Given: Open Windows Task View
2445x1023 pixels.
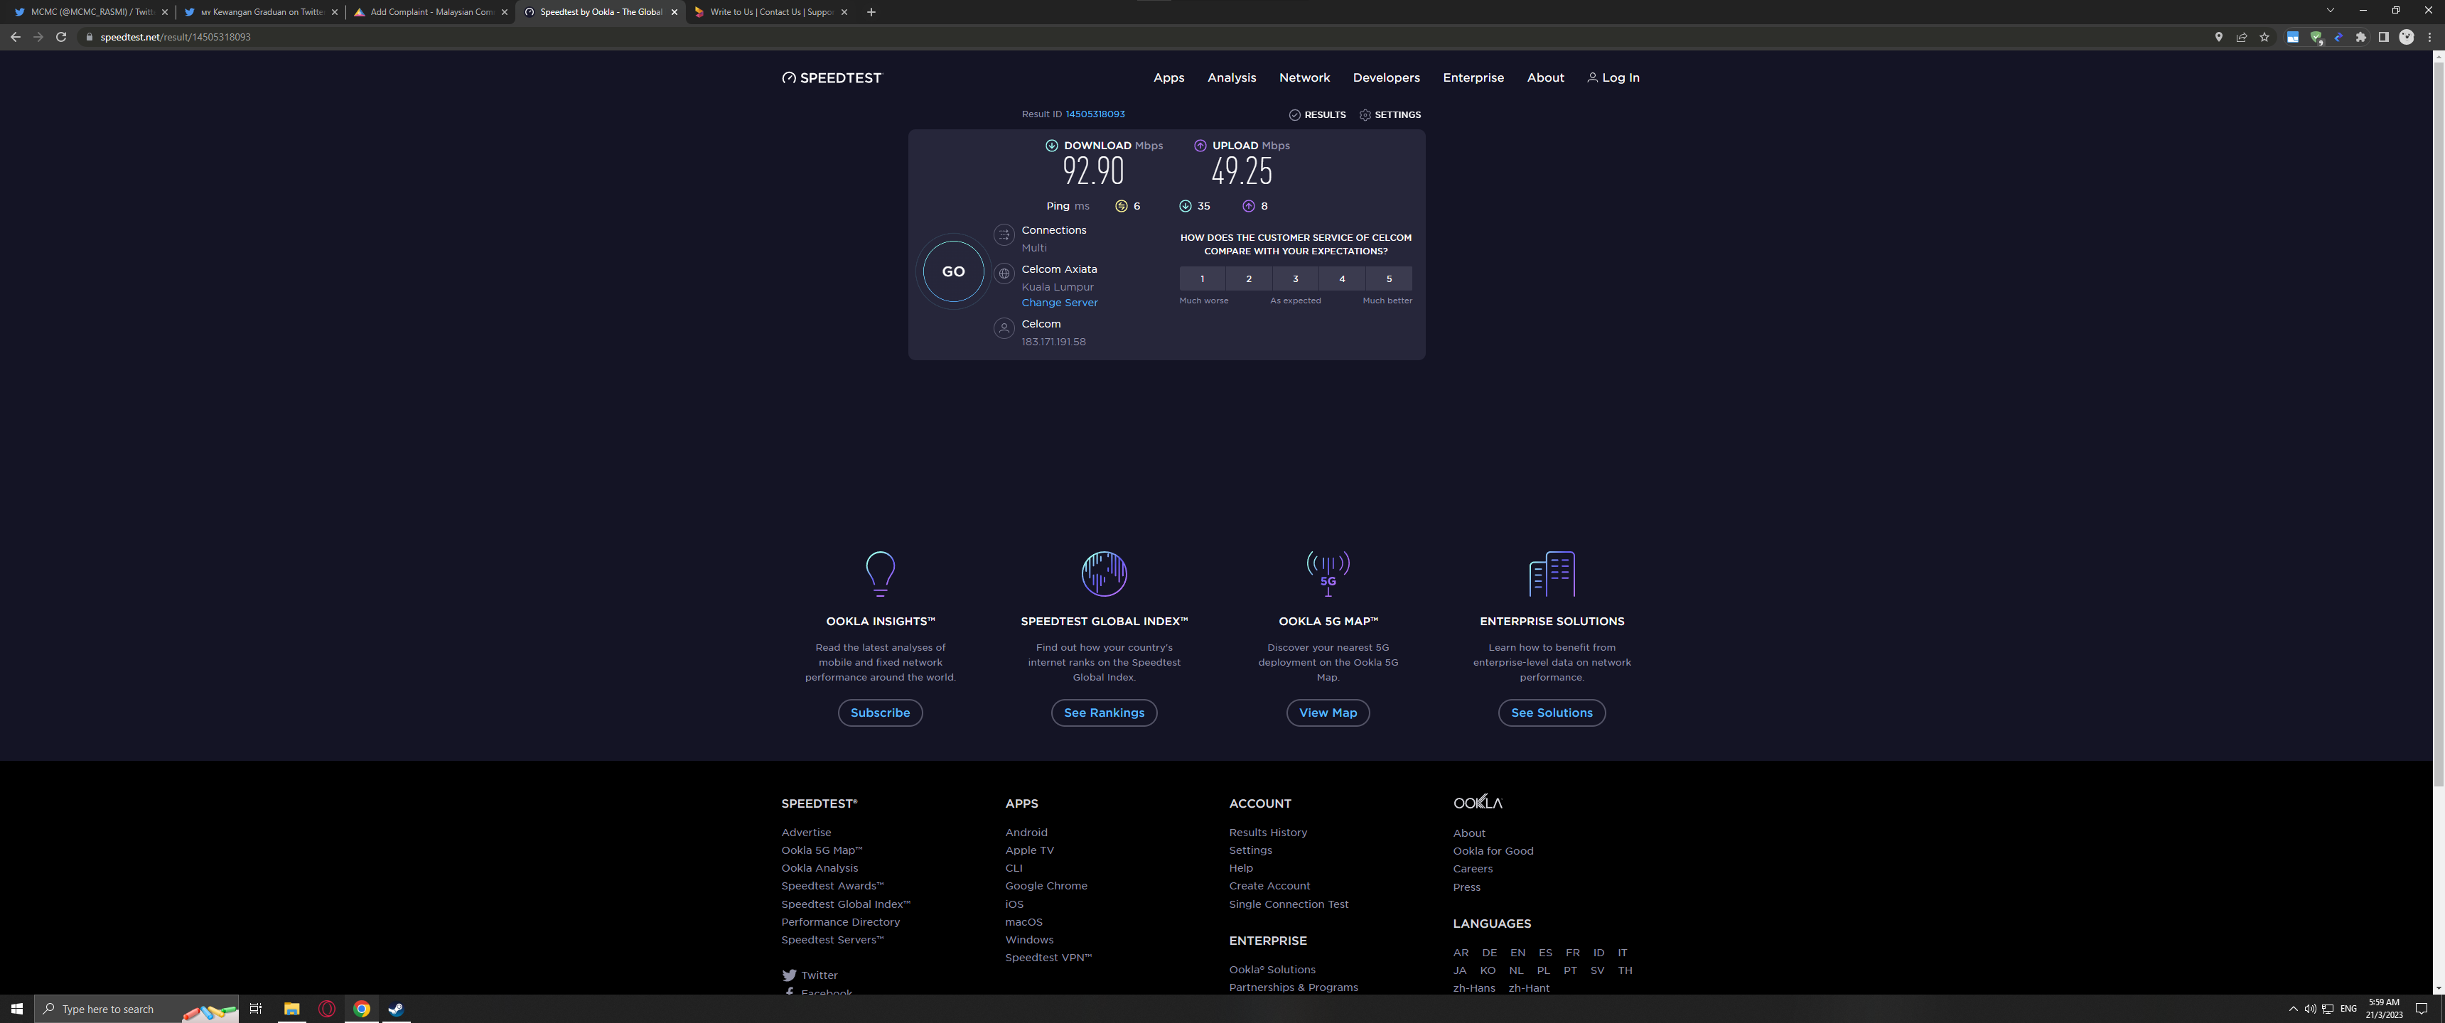Looking at the screenshot, I should 255,1009.
